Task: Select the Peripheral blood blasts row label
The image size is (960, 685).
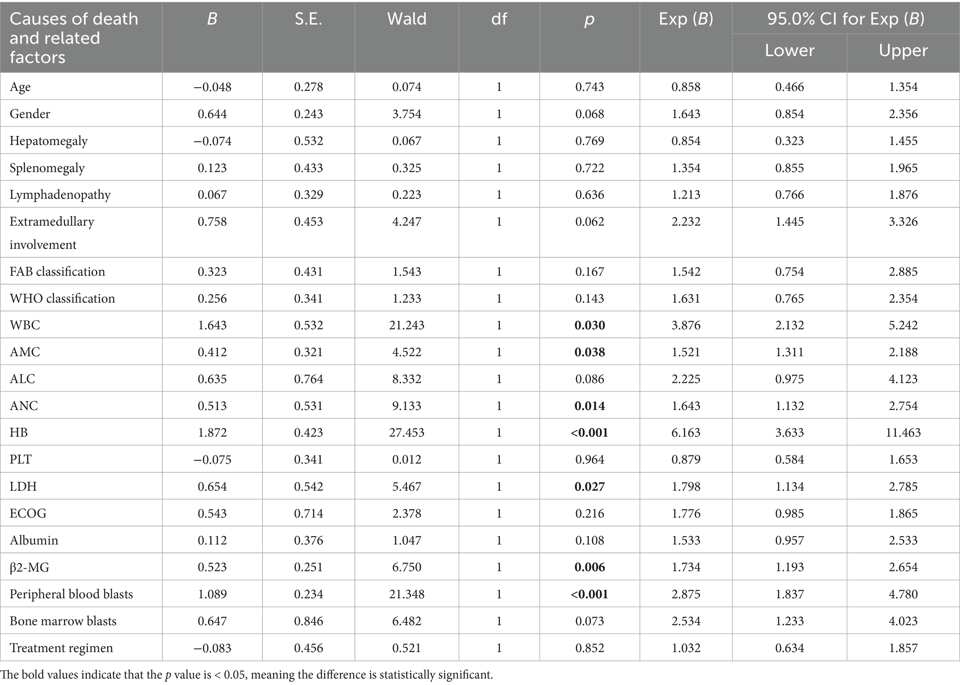Action: click(71, 594)
